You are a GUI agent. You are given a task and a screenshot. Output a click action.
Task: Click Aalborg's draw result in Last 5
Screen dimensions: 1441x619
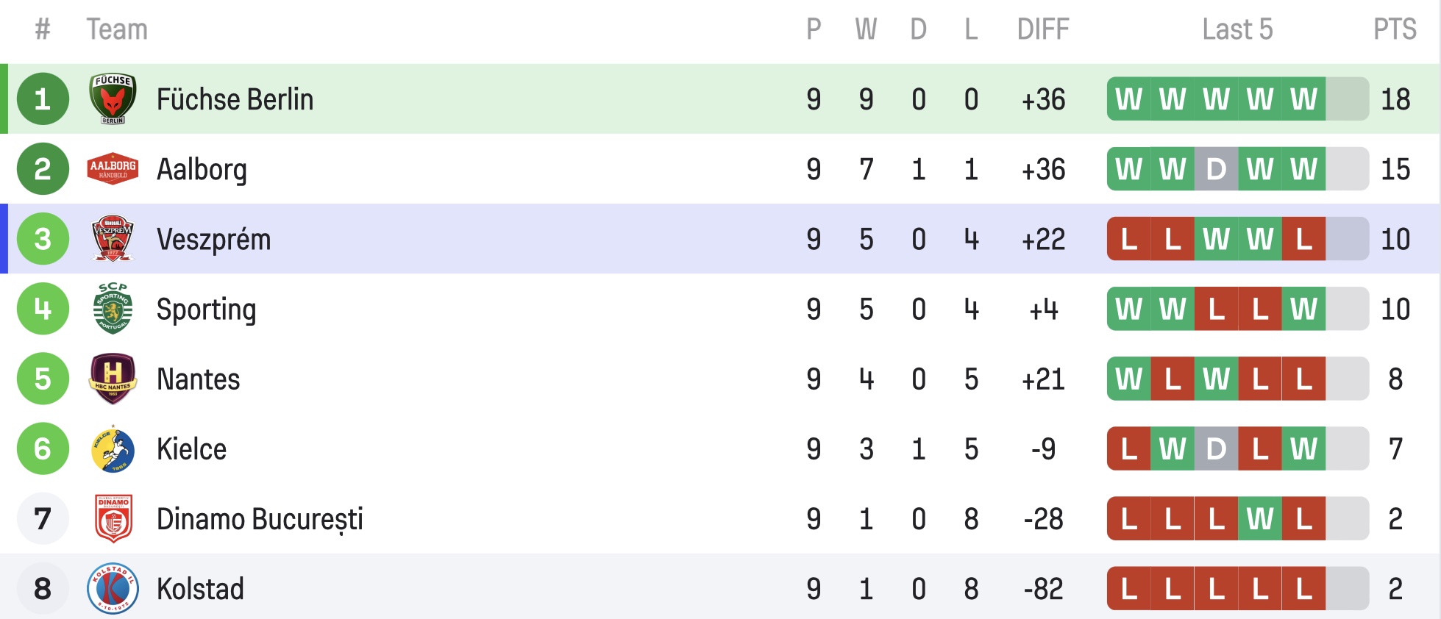pos(1216,169)
